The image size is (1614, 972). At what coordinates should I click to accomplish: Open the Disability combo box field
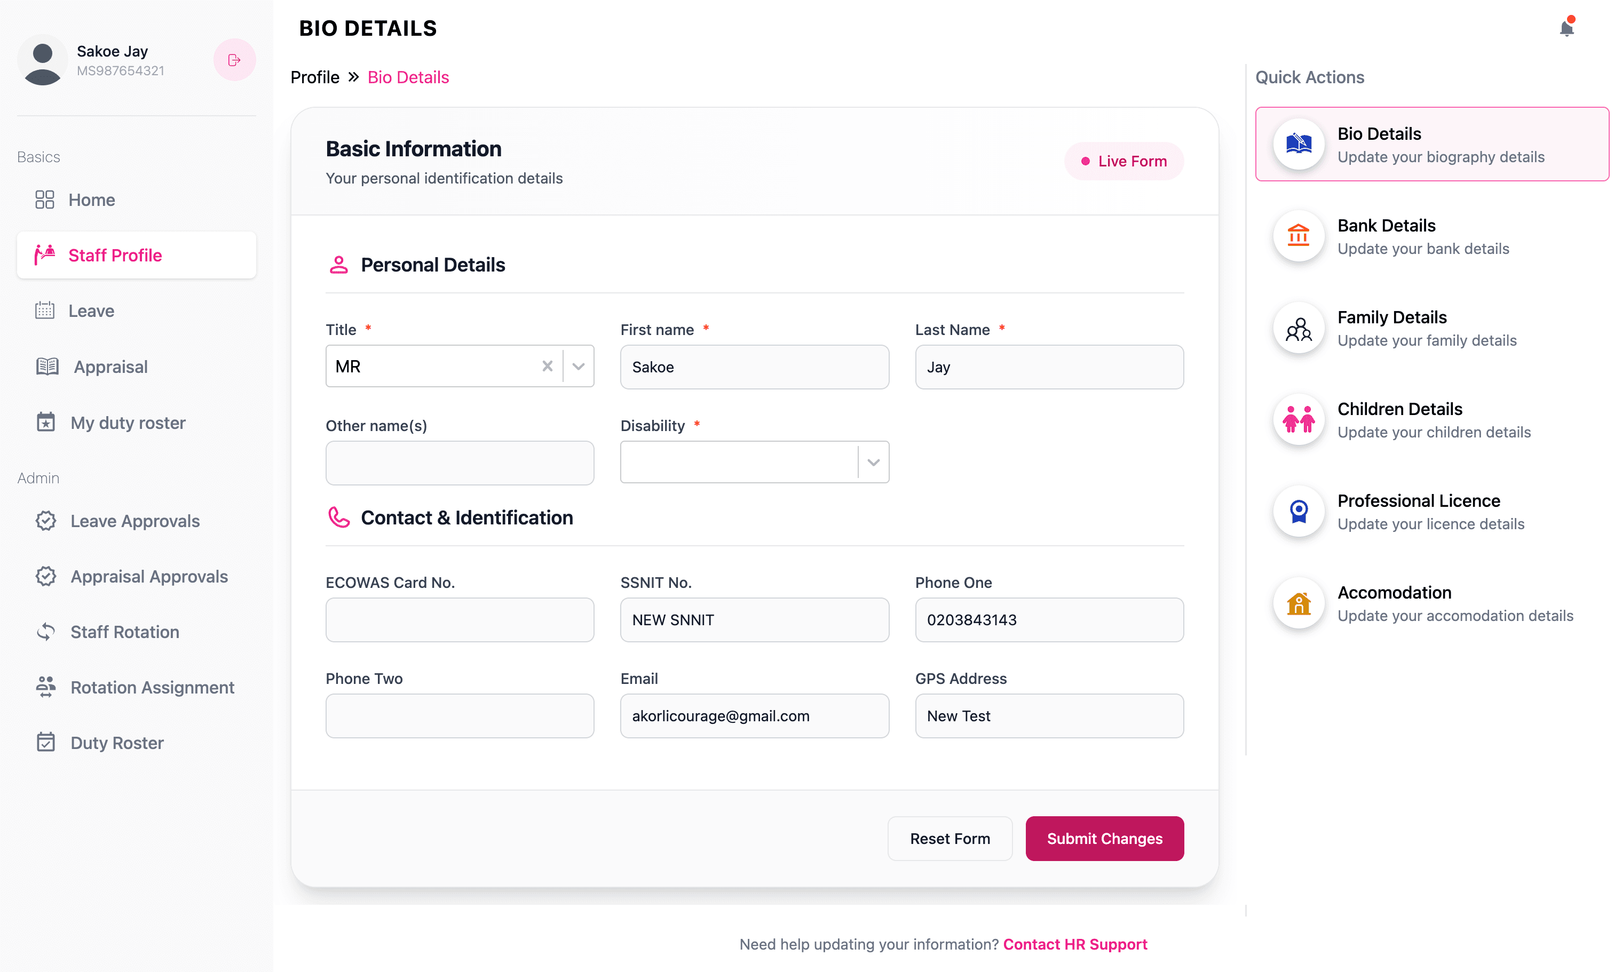(x=755, y=462)
